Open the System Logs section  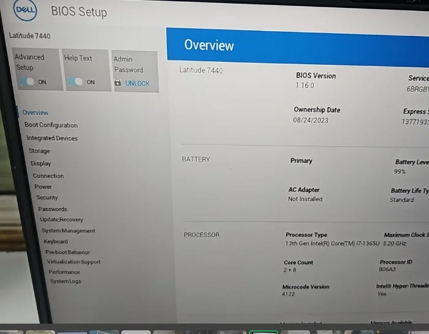coord(66,281)
